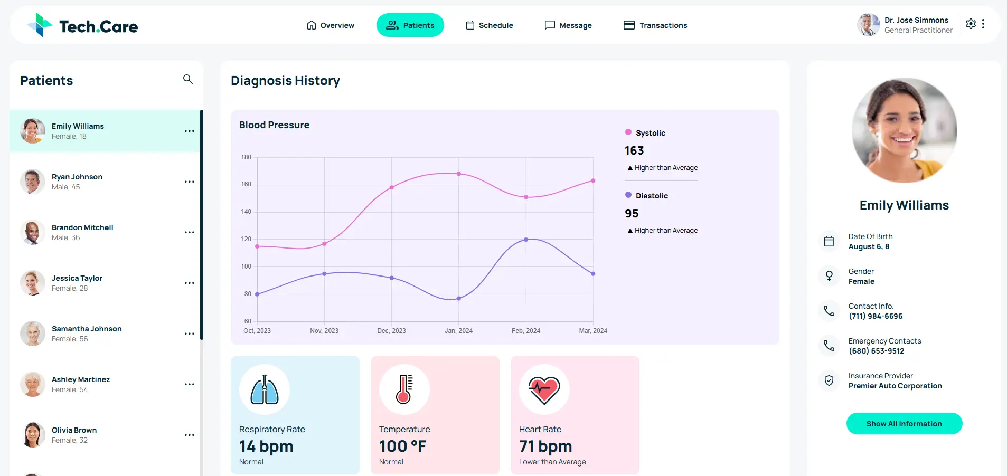Click the patients search magnifier icon
1007x476 pixels.
(188, 79)
